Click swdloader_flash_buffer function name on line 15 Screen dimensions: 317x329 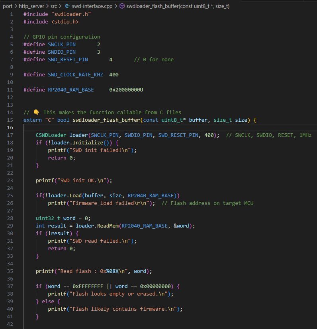pyautogui.click(x=106, y=120)
